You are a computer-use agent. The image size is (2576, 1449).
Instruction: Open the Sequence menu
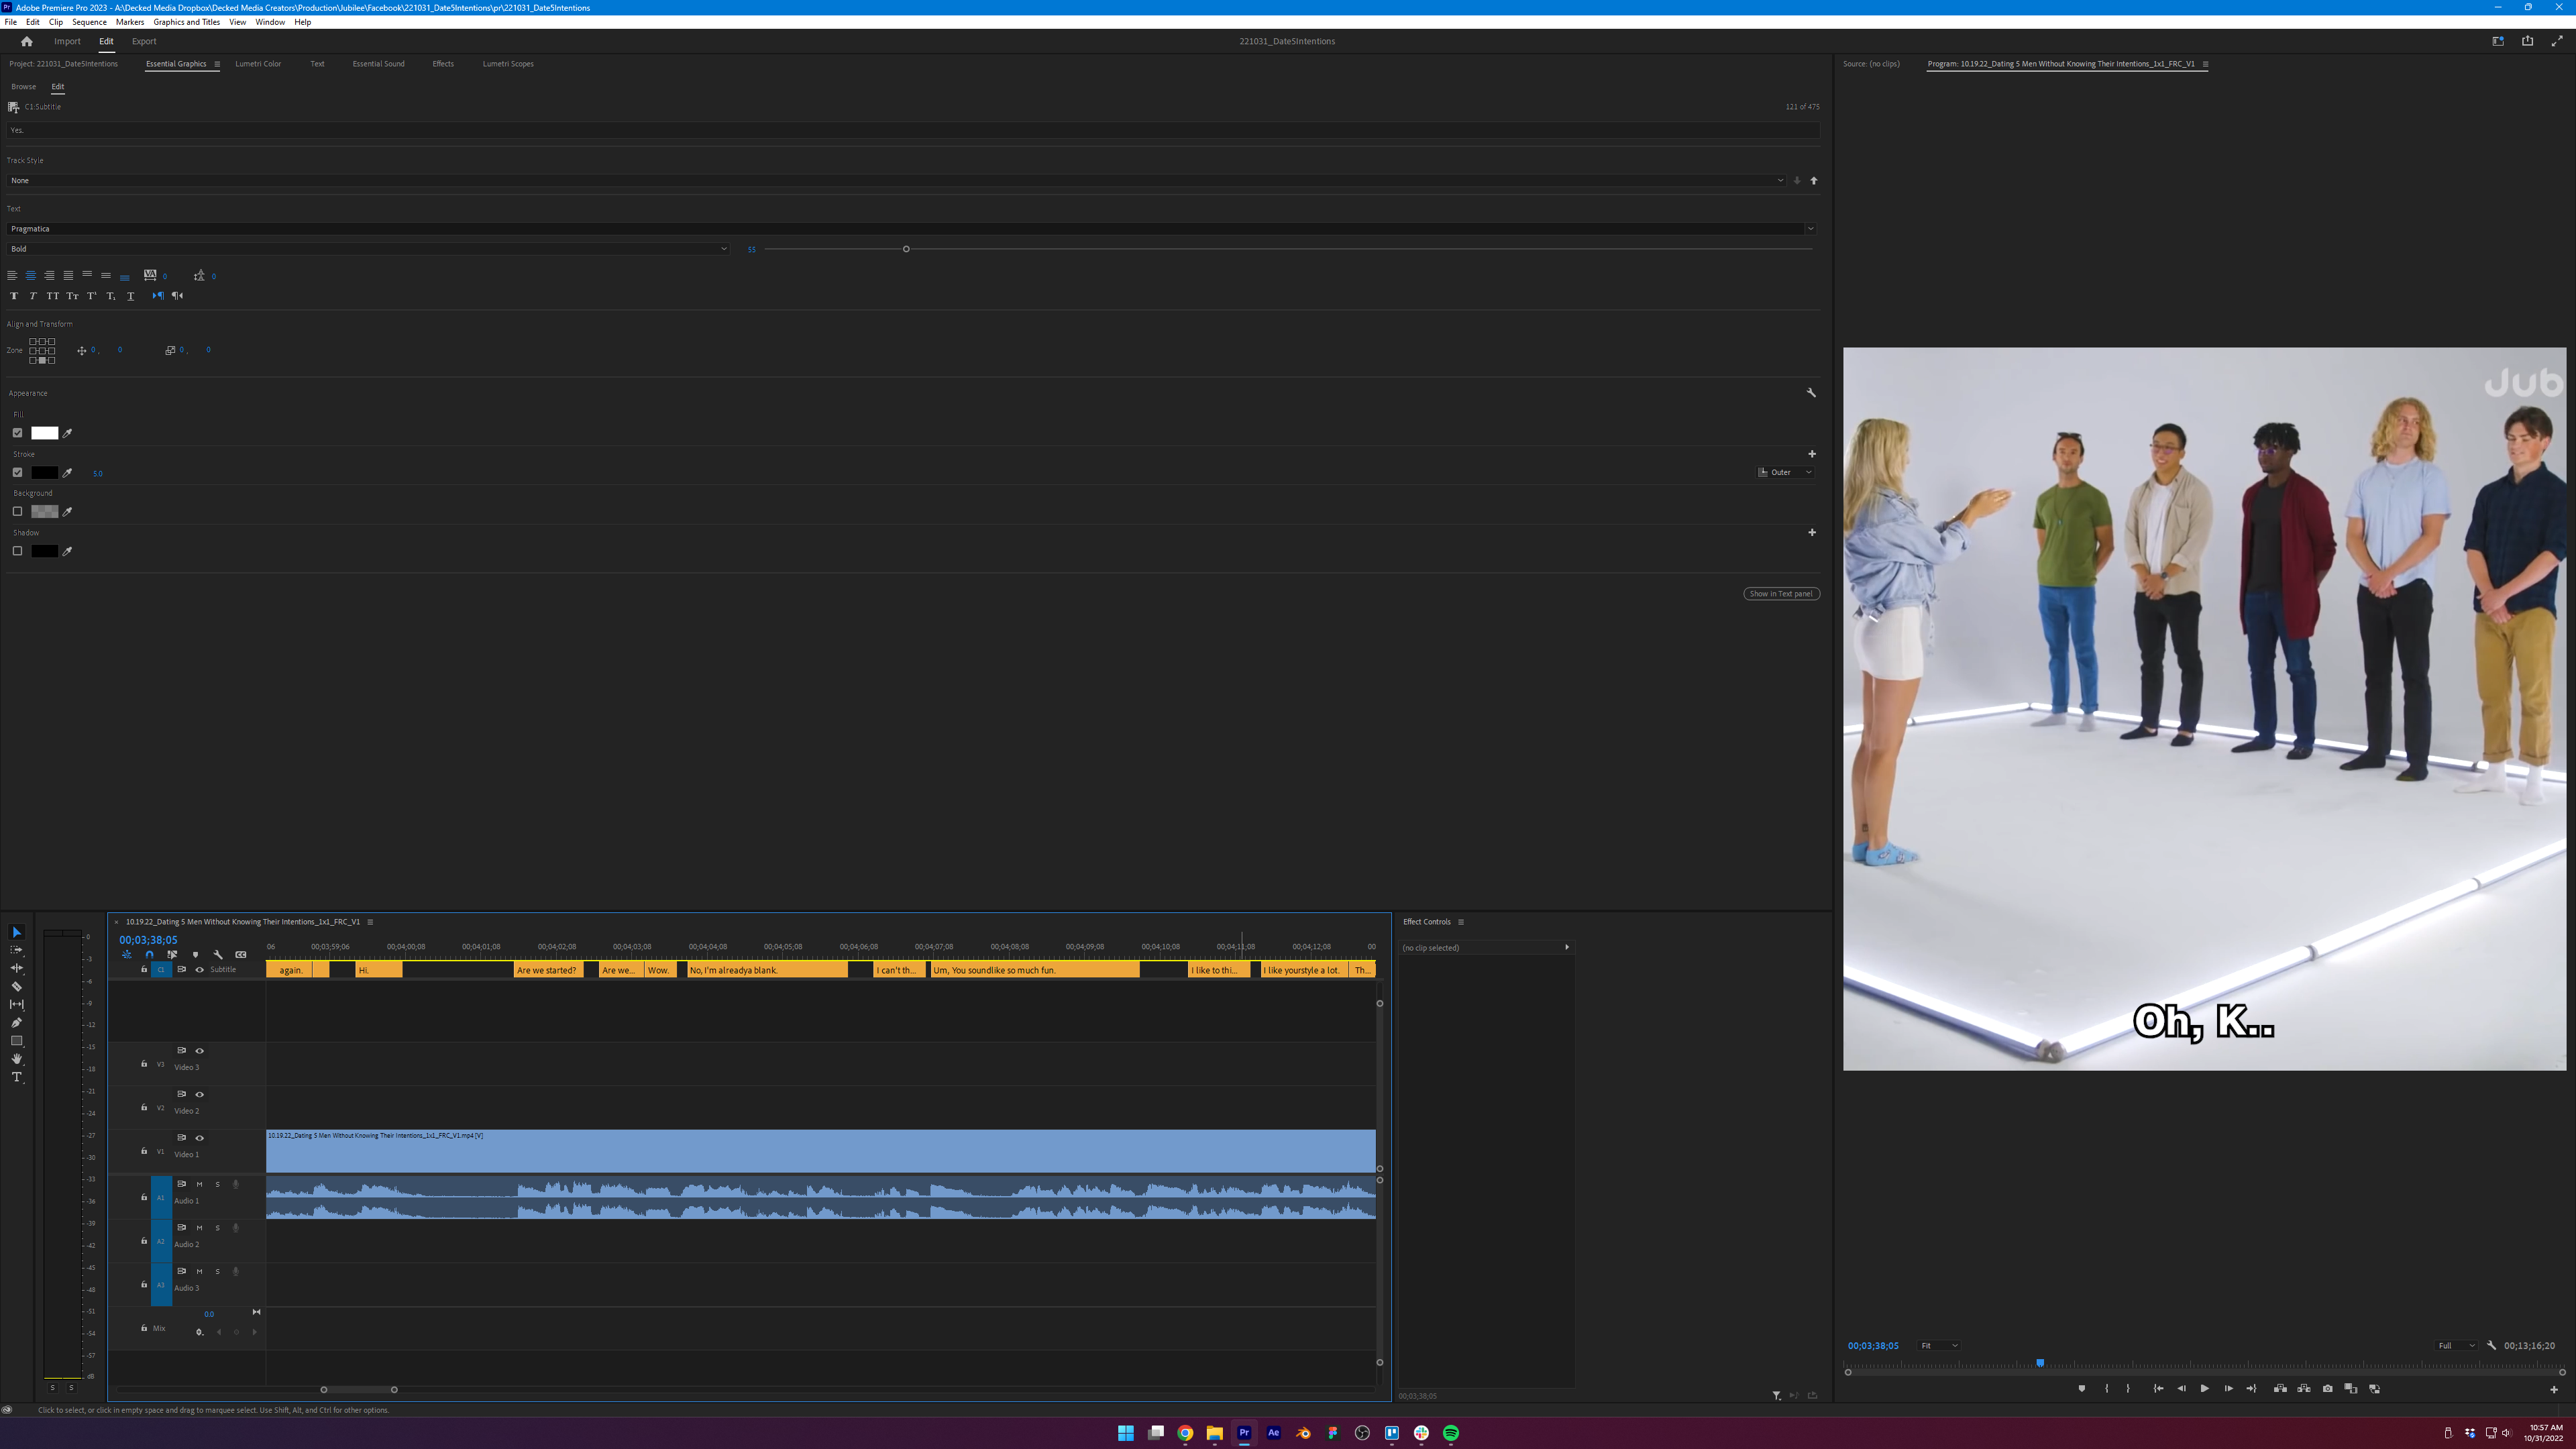click(89, 22)
